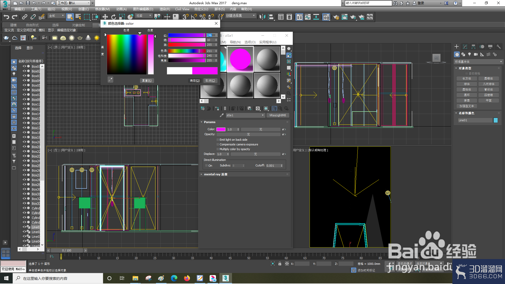Turn On Direct illumination checkbox

pos(206,166)
